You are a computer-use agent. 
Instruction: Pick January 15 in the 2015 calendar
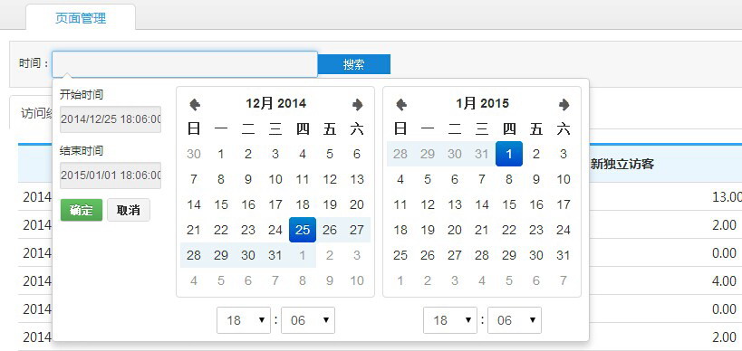pos(508,204)
